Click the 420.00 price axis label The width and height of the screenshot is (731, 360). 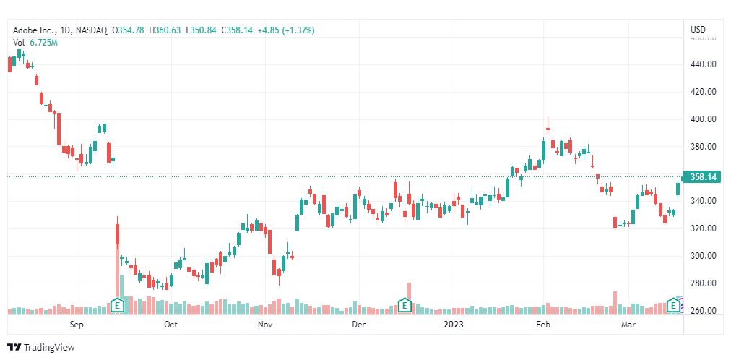[703, 92]
